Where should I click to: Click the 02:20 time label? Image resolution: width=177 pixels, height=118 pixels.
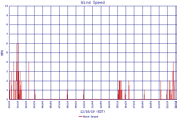26,104
